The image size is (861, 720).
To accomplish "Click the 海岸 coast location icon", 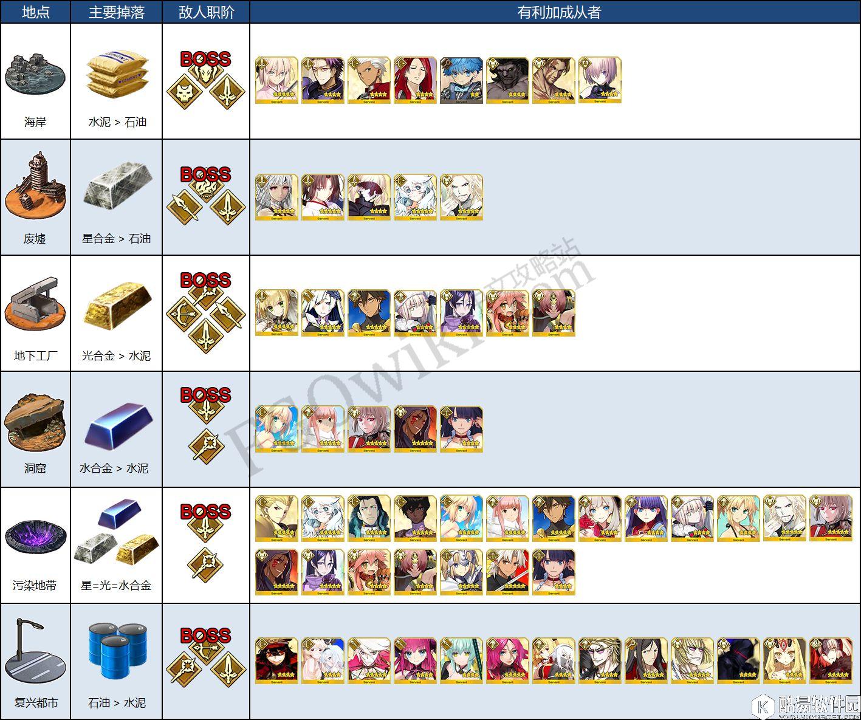I will (x=35, y=78).
